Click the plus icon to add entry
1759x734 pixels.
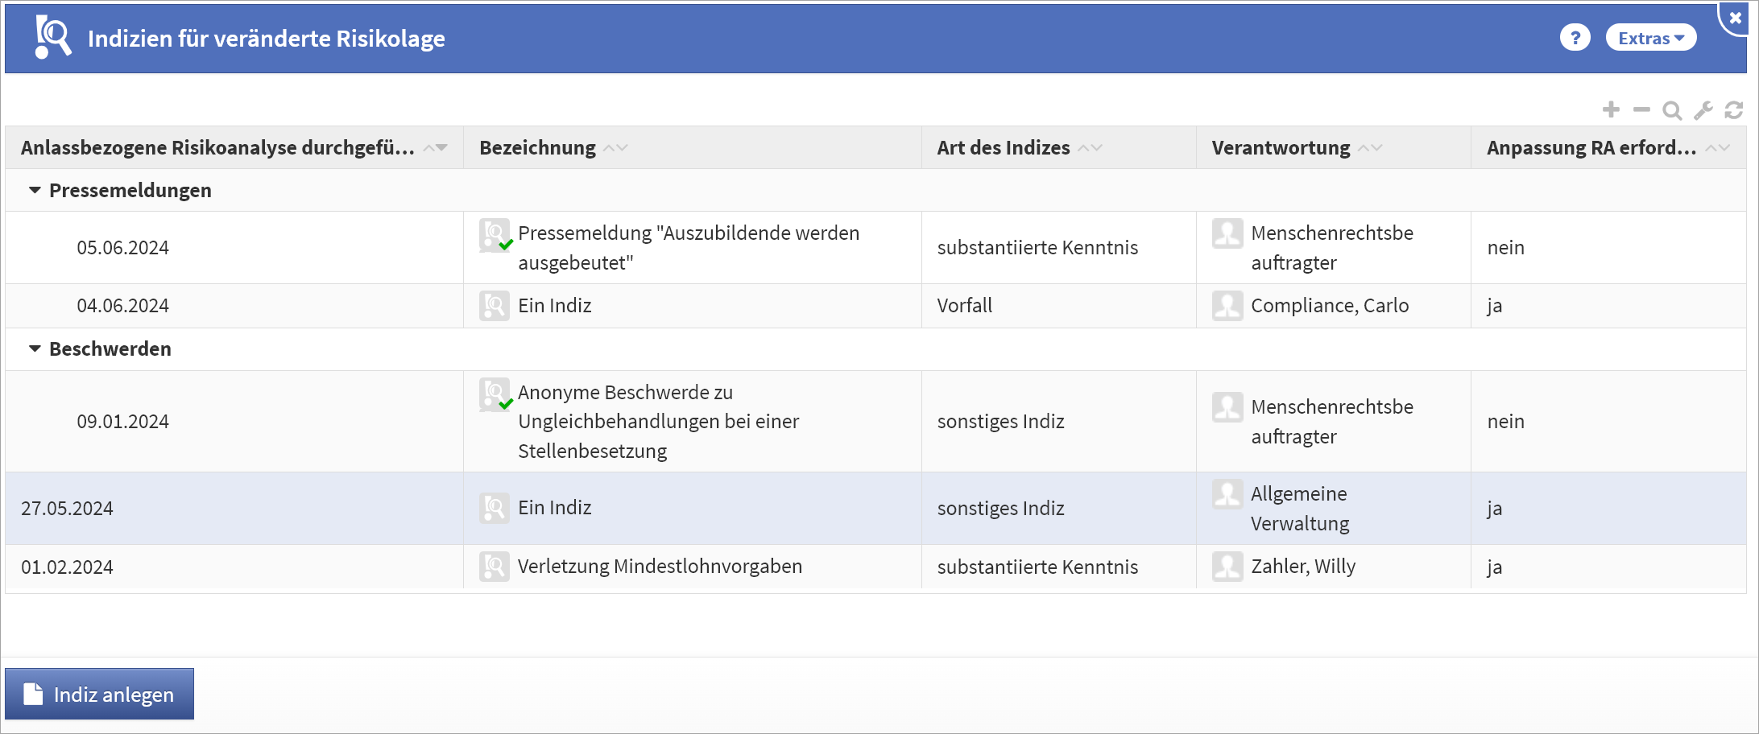tap(1611, 110)
